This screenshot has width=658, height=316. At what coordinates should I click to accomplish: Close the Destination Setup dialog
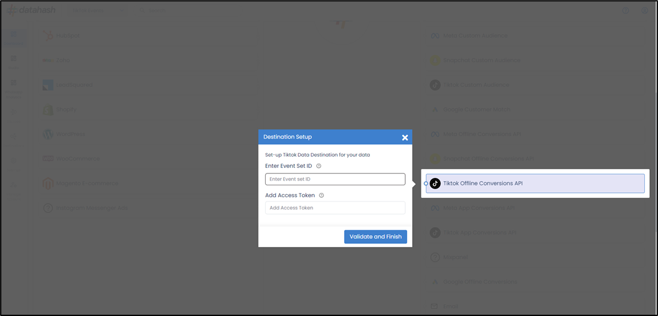coord(405,137)
